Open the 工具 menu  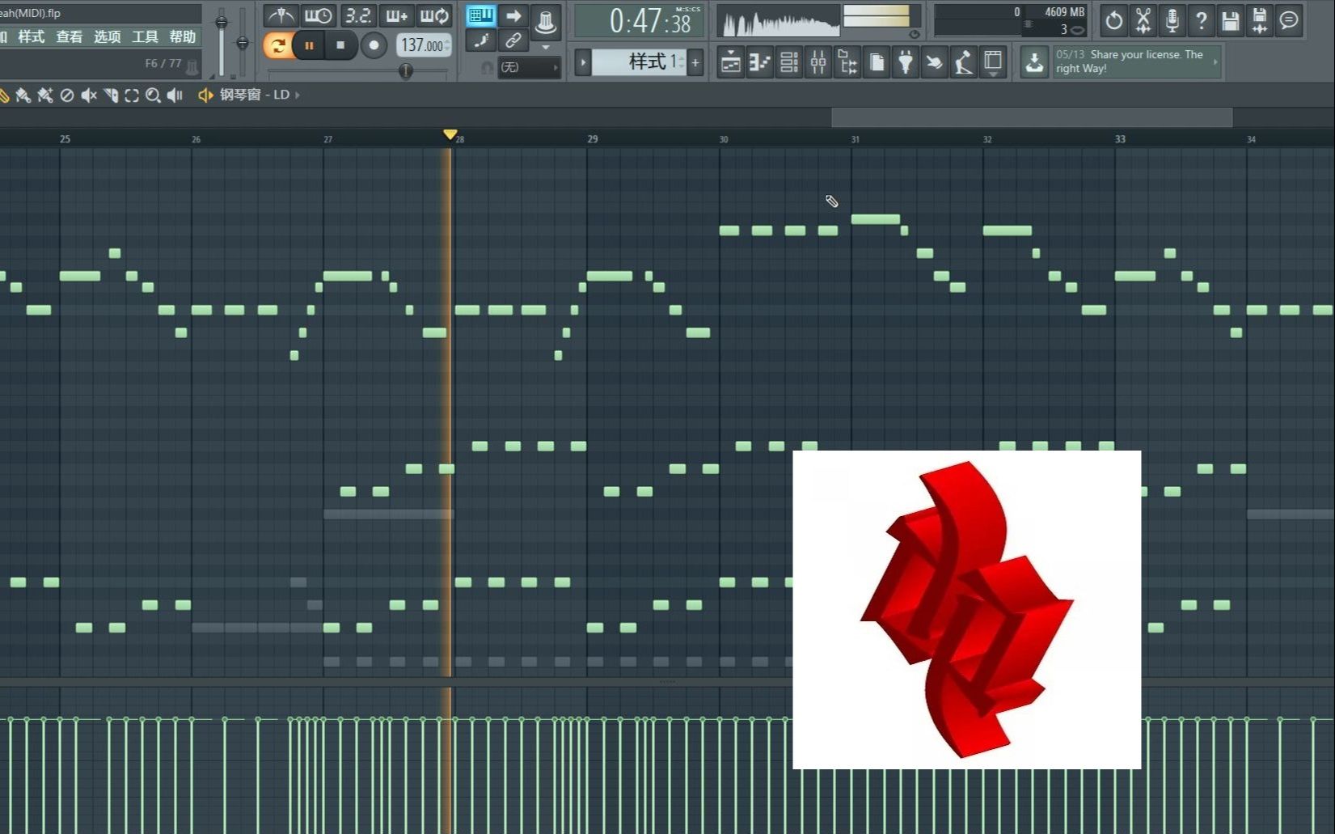pos(145,37)
